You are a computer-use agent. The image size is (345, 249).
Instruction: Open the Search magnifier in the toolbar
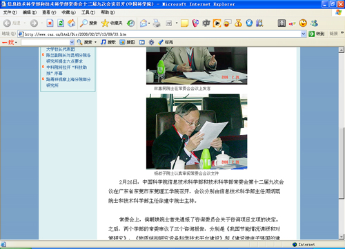click(88, 23)
